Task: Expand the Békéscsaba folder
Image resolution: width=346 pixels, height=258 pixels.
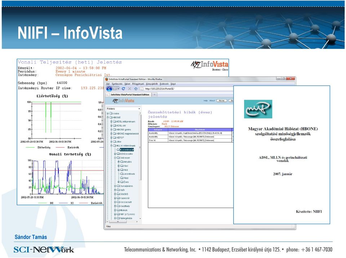Action: point(115,154)
